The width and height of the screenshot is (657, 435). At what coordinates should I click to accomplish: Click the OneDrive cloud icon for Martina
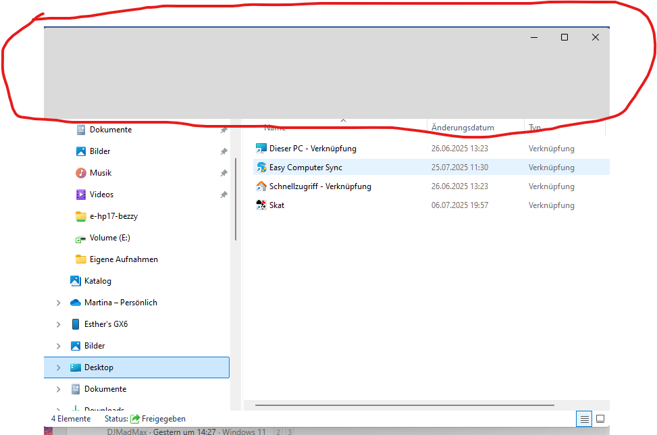(x=77, y=302)
